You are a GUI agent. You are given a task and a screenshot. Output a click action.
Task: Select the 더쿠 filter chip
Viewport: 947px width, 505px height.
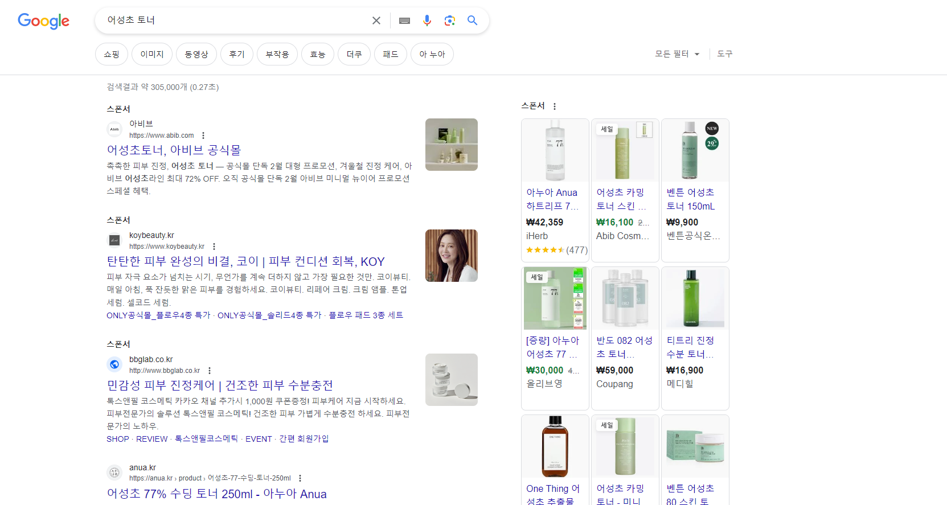coord(354,54)
